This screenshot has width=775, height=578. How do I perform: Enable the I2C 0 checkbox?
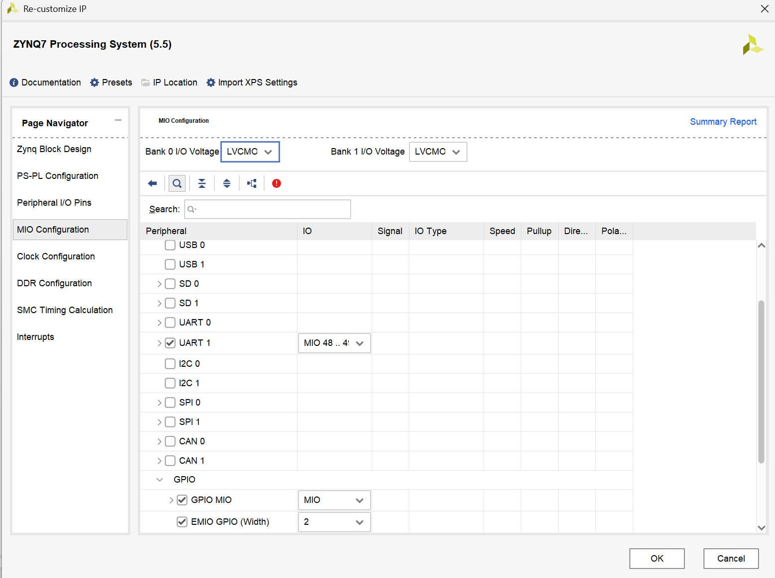[x=170, y=364]
